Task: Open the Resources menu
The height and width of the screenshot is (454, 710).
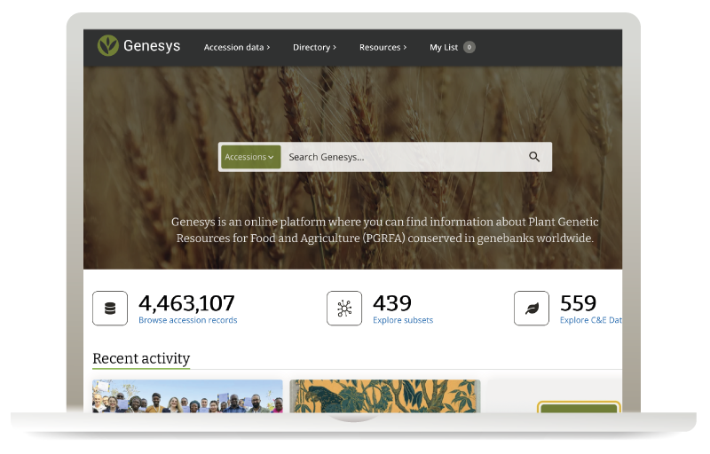Action: (383, 47)
